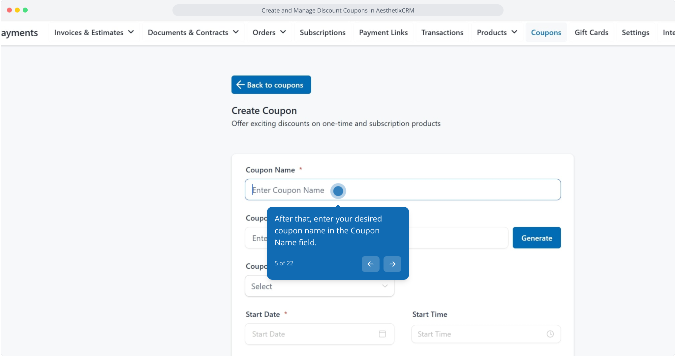Viewport: 676px width, 356px height.
Task: Open the Orders dropdown menu
Action: (x=269, y=32)
